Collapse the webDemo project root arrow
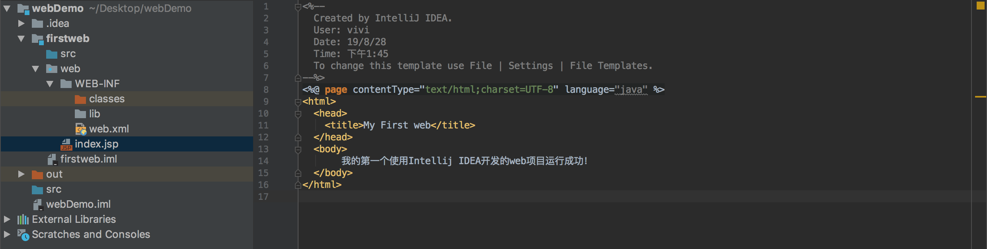The height and width of the screenshot is (249, 987). click(7, 8)
